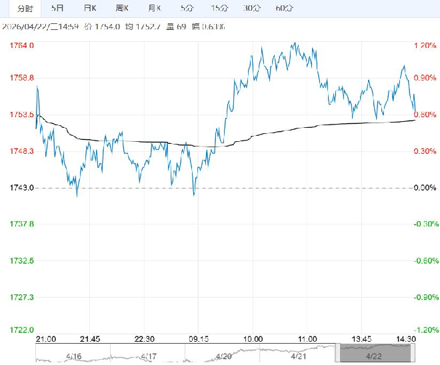Click the price line's highest peak near 11:00

point(293,44)
